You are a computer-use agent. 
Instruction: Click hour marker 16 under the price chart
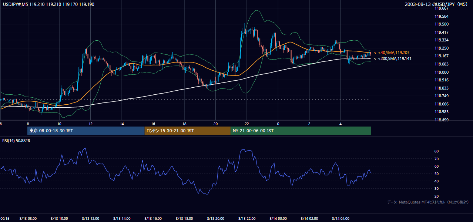pyautogui.click(x=153, y=124)
